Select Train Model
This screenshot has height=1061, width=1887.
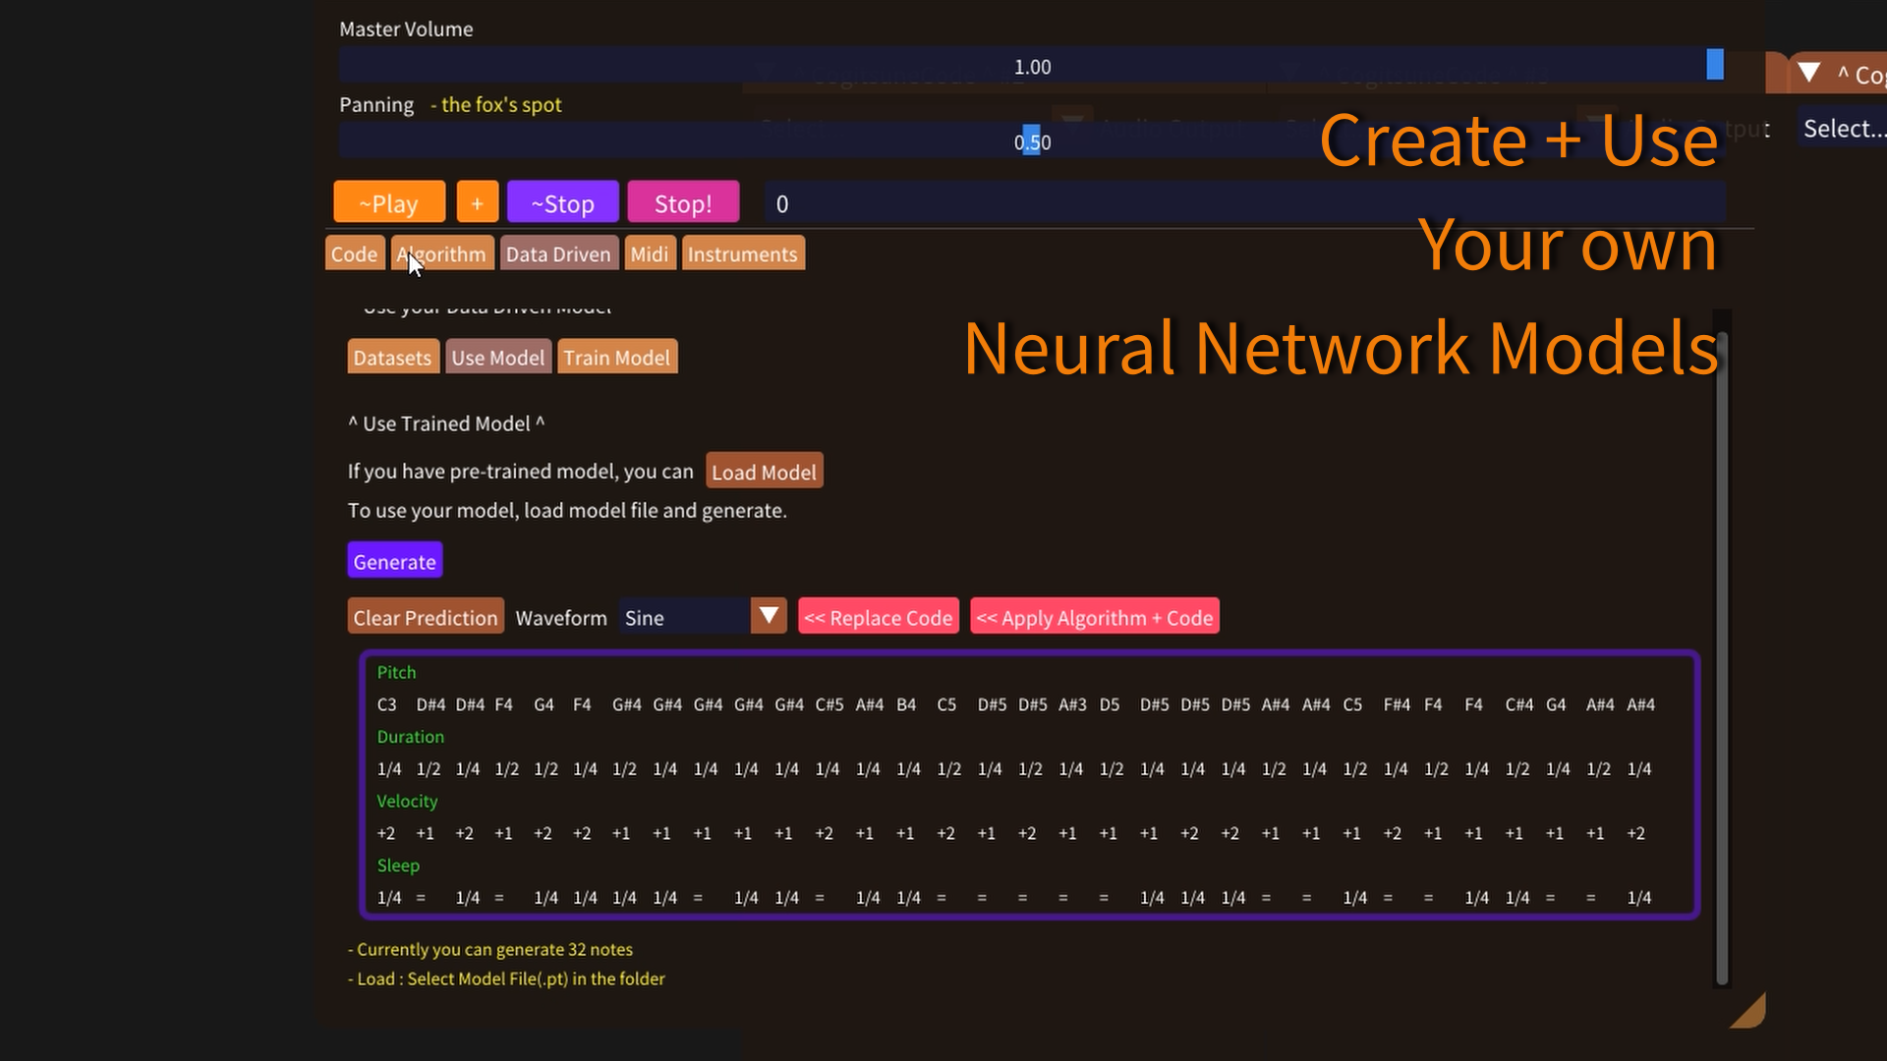click(617, 357)
